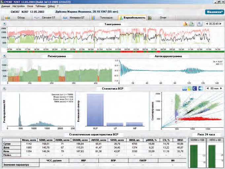Collapse the Ритмограмма panel

[x=4, y=56]
